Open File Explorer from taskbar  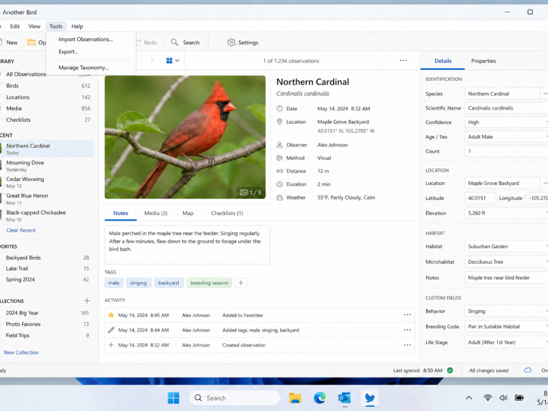pyautogui.click(x=295, y=398)
